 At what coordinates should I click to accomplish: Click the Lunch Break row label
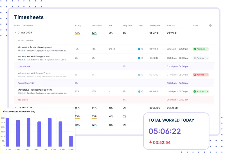(x=24, y=67)
